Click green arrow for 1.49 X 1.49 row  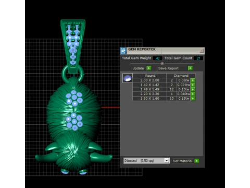click(193, 89)
